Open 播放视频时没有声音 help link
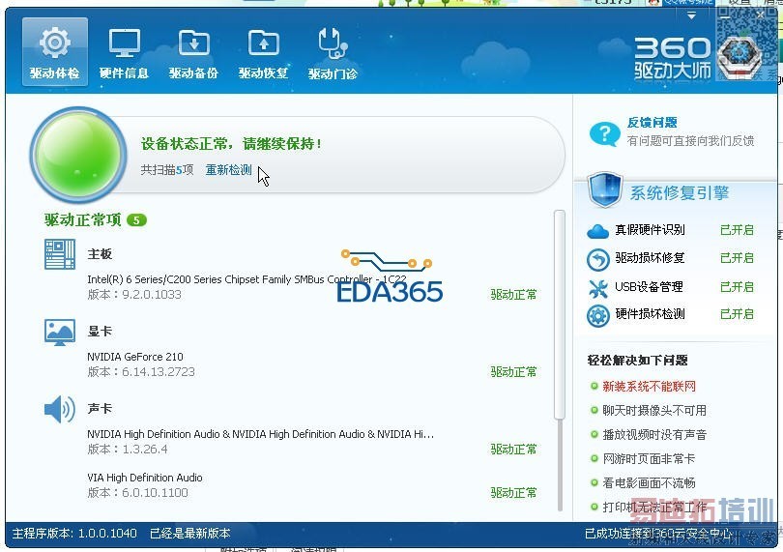 point(654,435)
